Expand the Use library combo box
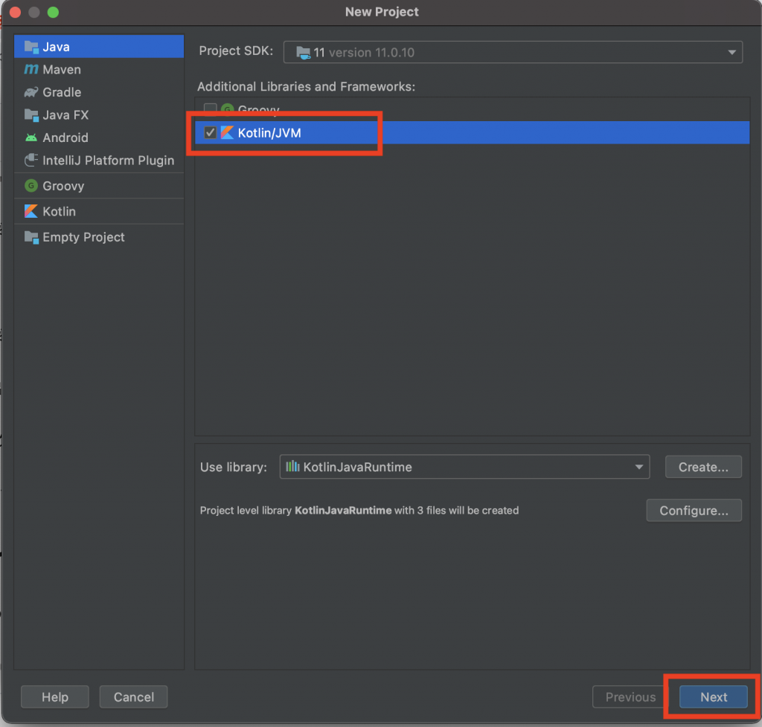762x727 pixels. coord(464,467)
